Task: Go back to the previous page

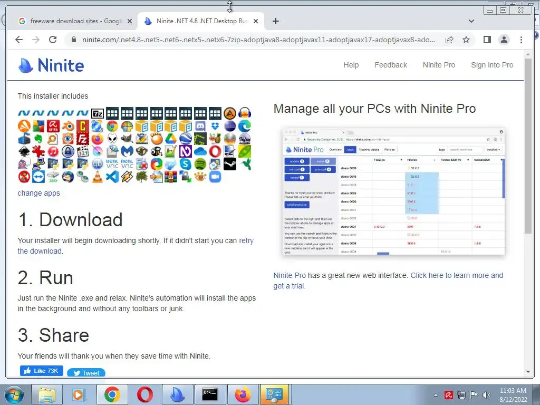Action: pos(19,40)
